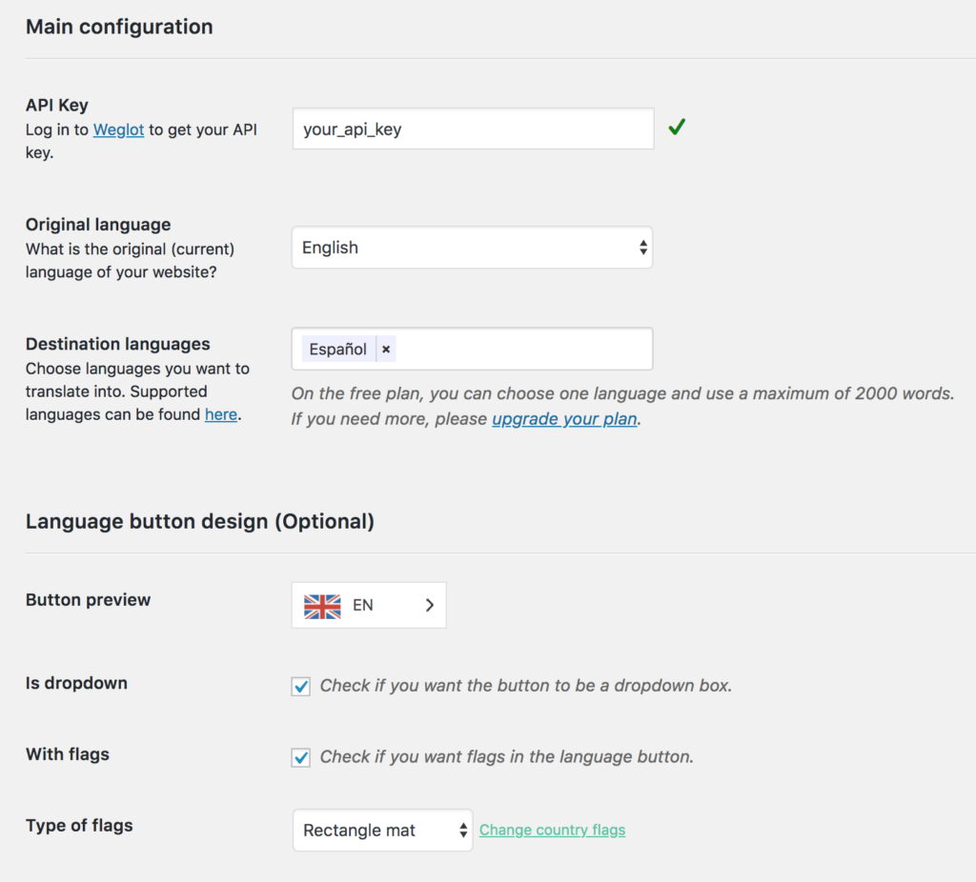Screen dimensions: 976x882
Task: Select the API Key input field
Action: click(472, 127)
